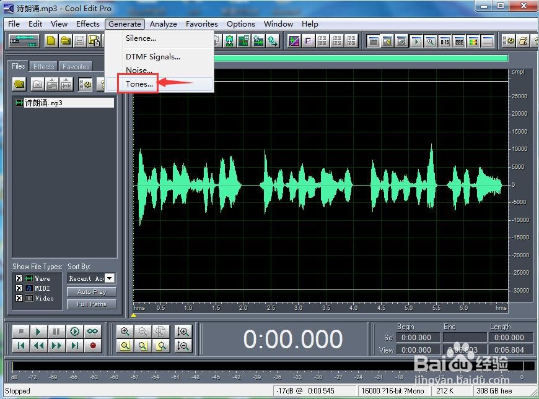The width and height of the screenshot is (539, 399).
Task: Stop playback
Action: click(x=21, y=332)
